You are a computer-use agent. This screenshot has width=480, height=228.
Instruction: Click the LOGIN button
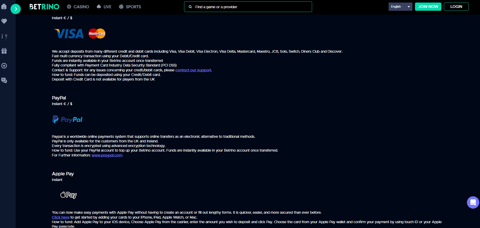tap(456, 7)
